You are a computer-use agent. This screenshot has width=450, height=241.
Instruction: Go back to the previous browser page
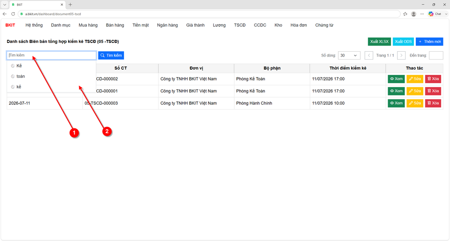coord(4,14)
